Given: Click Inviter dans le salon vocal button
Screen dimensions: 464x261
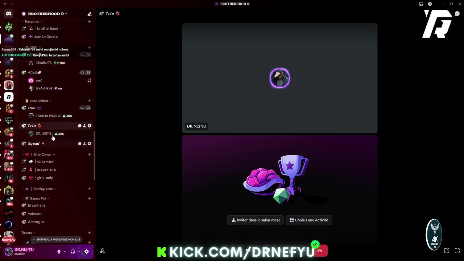Looking at the screenshot, I should (256, 220).
